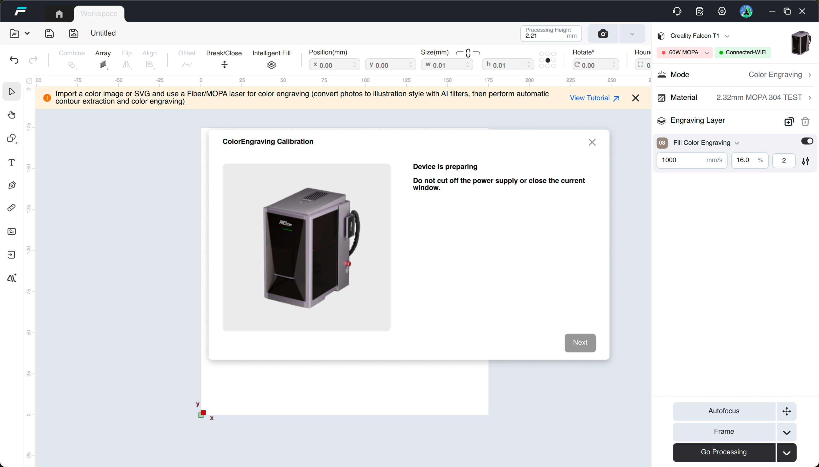Viewport: 819px width, 467px height.
Task: Select the bottom-right anchor point
Action: coord(553,66)
